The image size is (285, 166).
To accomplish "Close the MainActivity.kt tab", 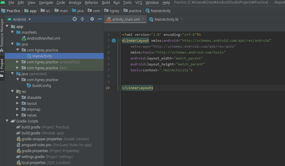I will coord(182,19).
